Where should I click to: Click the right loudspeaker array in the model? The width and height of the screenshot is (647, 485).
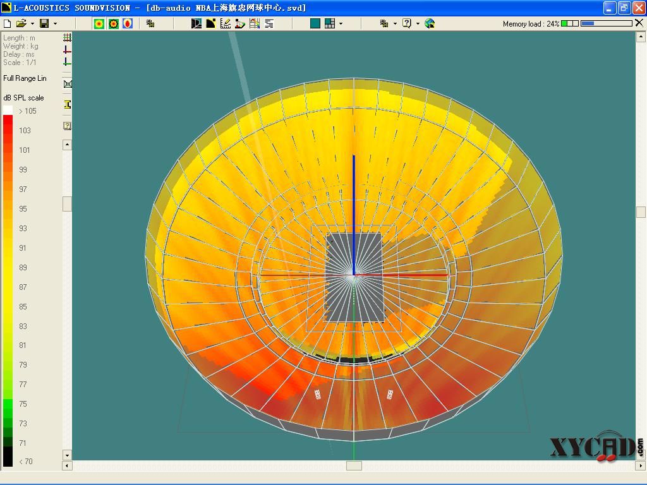(x=390, y=394)
